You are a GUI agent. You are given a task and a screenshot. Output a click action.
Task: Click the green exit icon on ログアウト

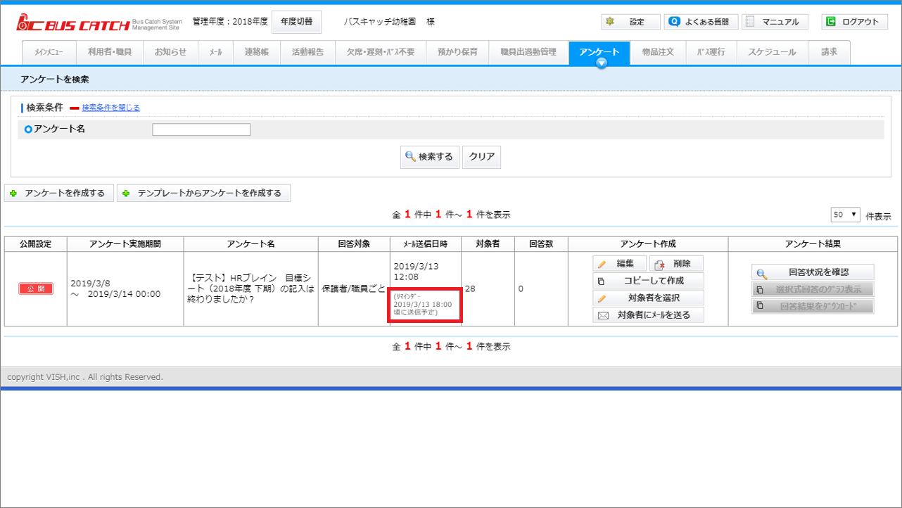pos(831,22)
